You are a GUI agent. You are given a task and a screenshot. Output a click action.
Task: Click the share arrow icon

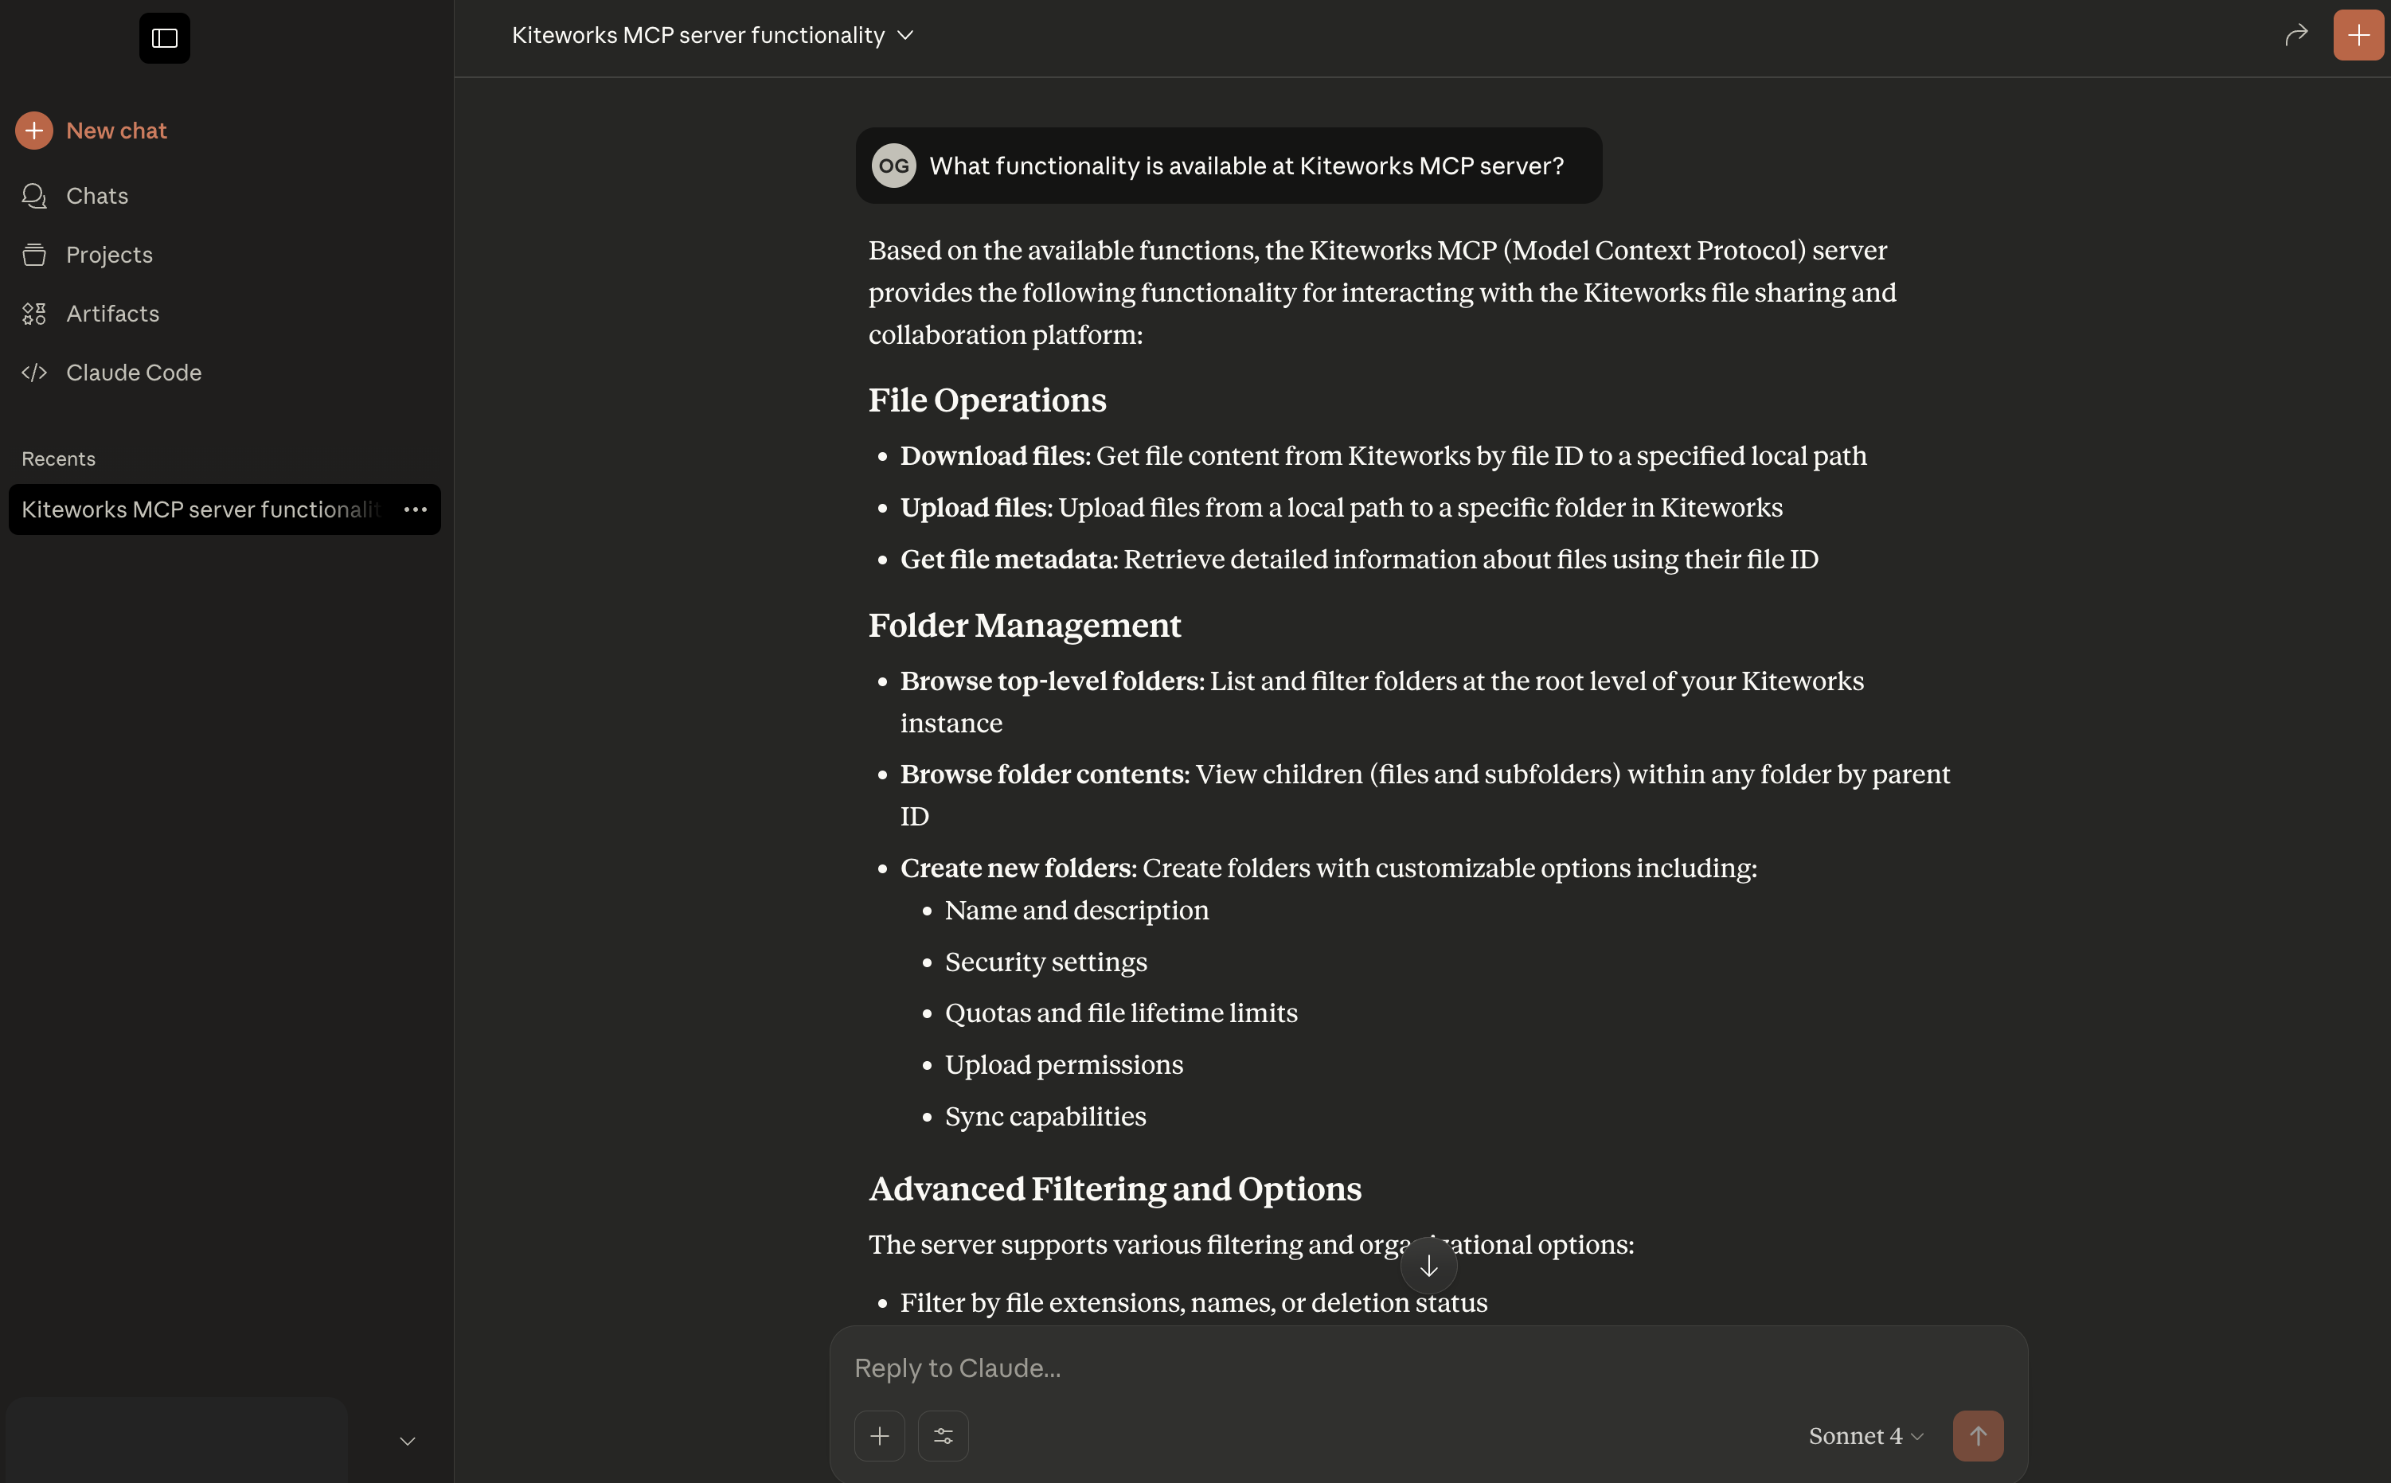[2296, 35]
